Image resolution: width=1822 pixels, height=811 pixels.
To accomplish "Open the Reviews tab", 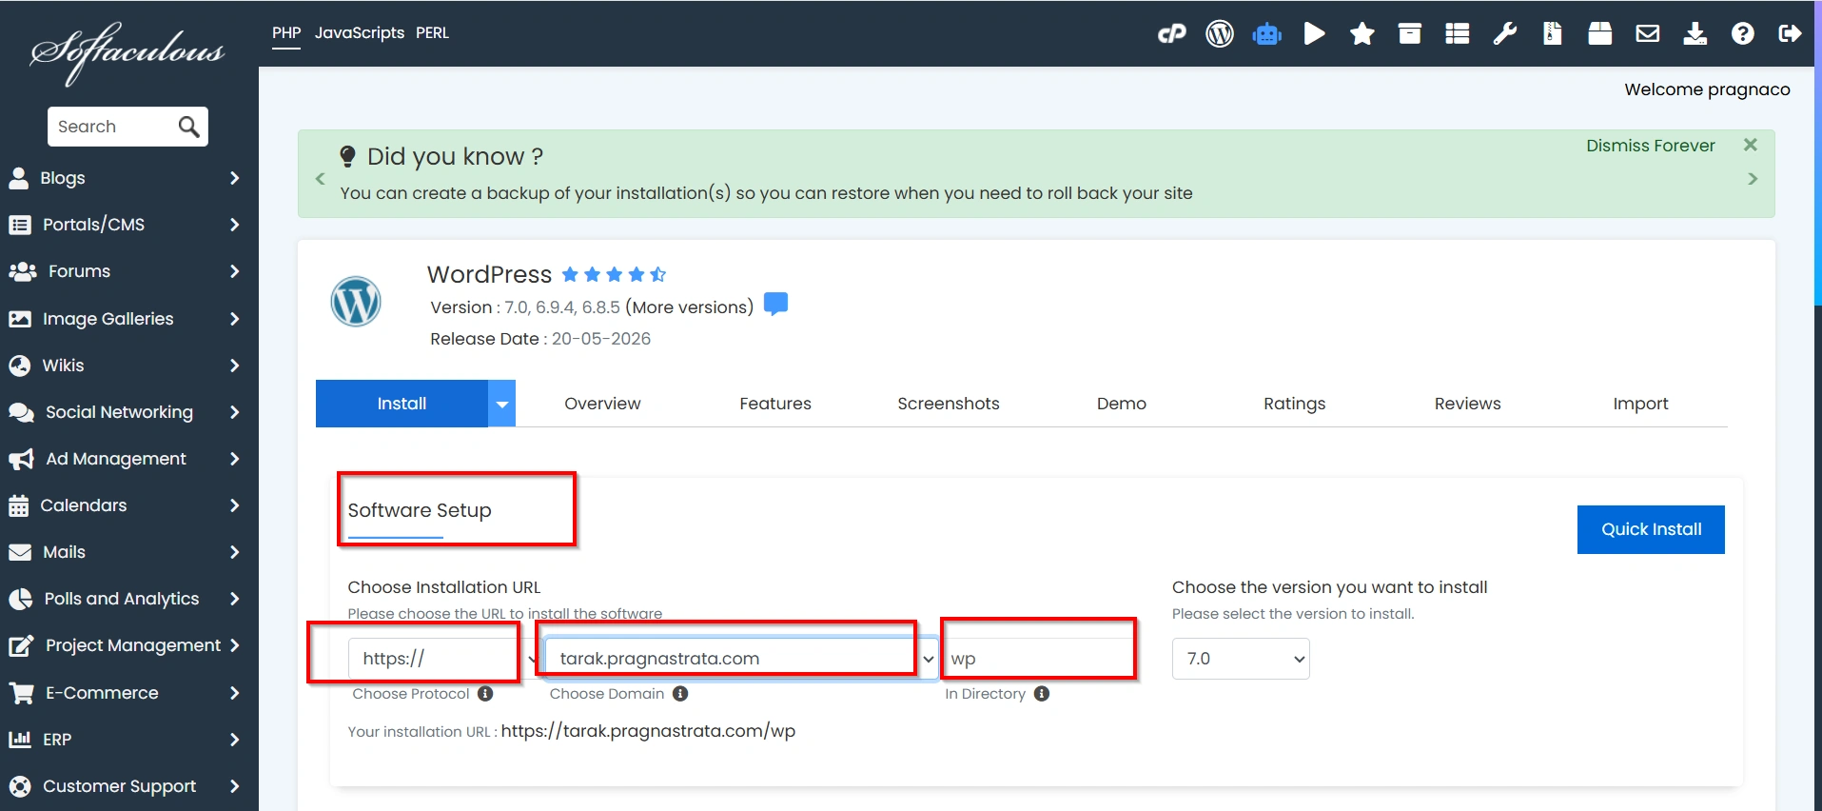I will 1467,404.
